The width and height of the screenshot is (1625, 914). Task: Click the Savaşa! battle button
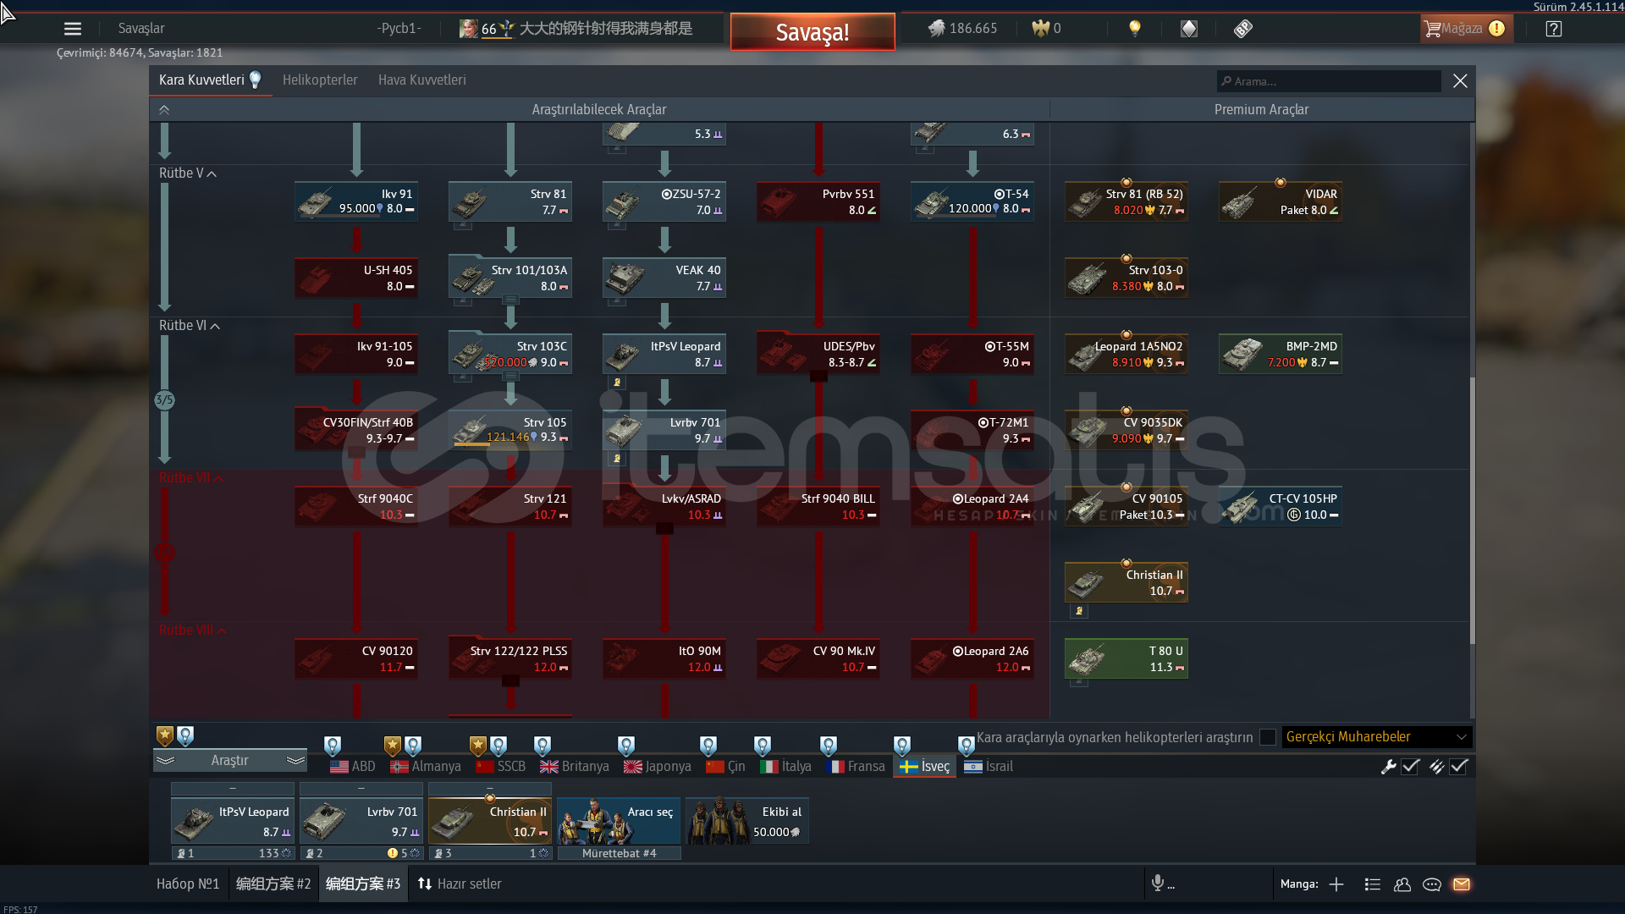tap(812, 32)
